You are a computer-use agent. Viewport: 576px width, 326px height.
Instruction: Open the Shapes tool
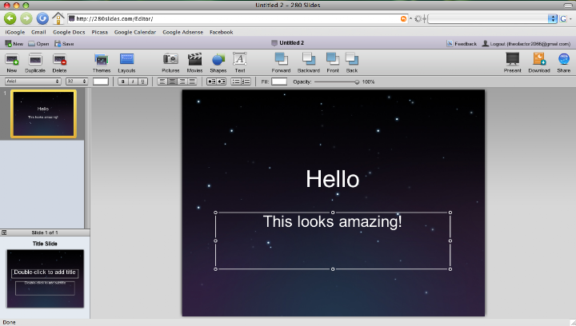tap(218, 62)
